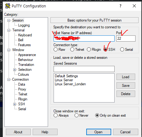This screenshot has width=142, height=137.
Task: Open the Proxy settings category
Action: point(22,89)
